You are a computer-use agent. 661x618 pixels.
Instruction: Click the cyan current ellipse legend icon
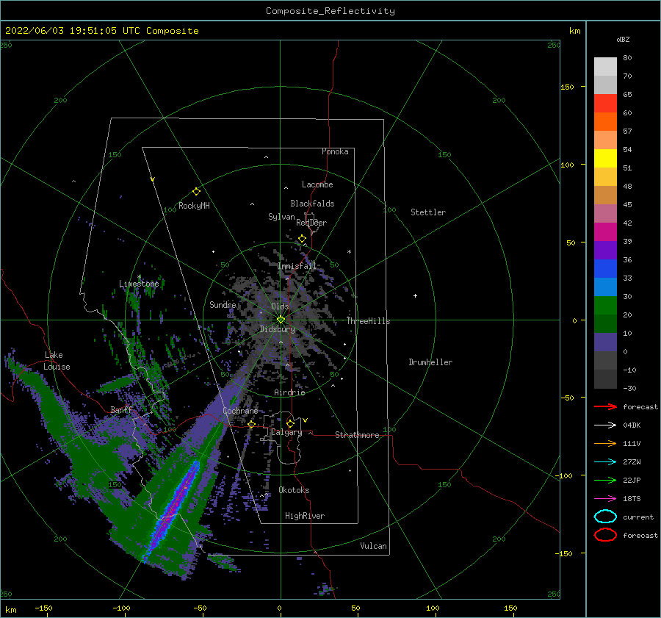605,517
